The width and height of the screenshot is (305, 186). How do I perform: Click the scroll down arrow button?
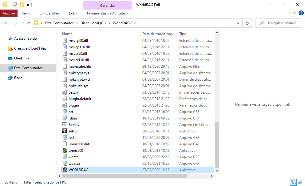(217, 171)
